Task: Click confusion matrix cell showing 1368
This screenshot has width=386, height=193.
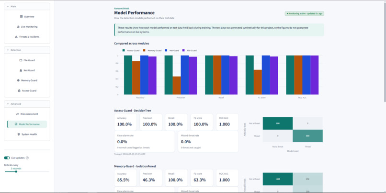Action: [278, 179]
